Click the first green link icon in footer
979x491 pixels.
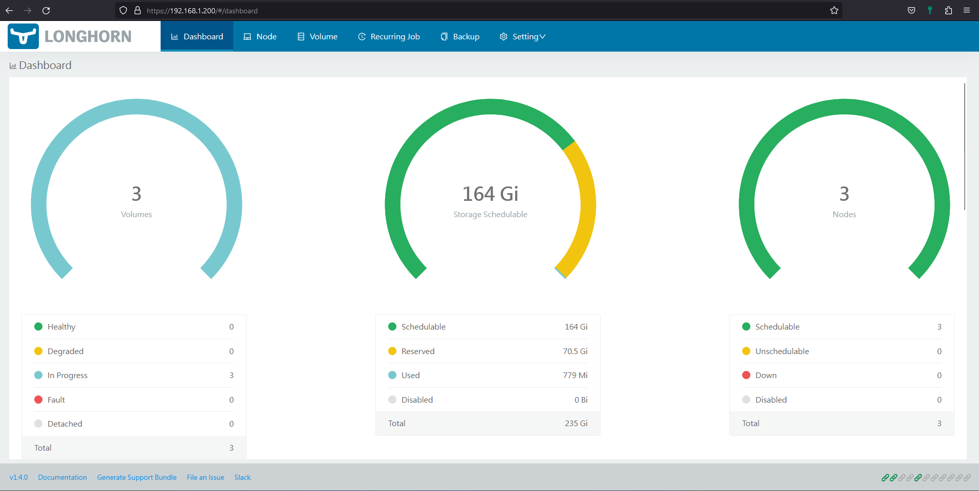click(885, 478)
